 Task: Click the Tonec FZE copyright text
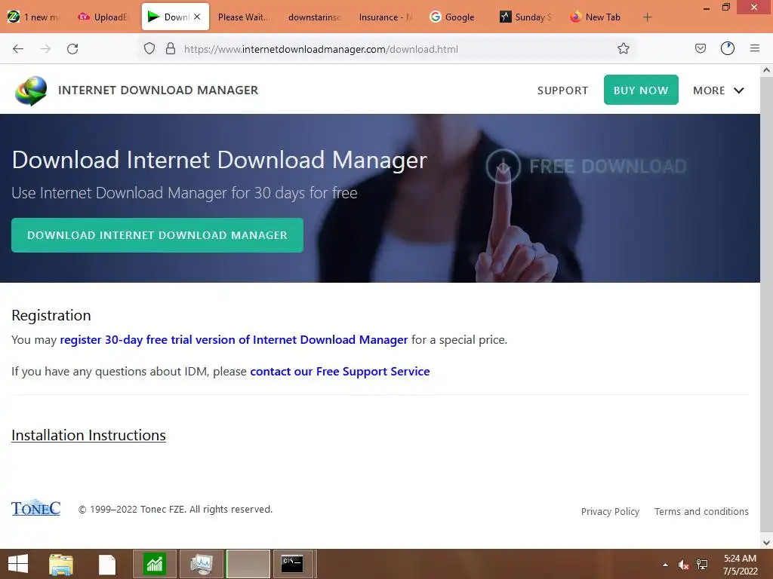point(175,510)
